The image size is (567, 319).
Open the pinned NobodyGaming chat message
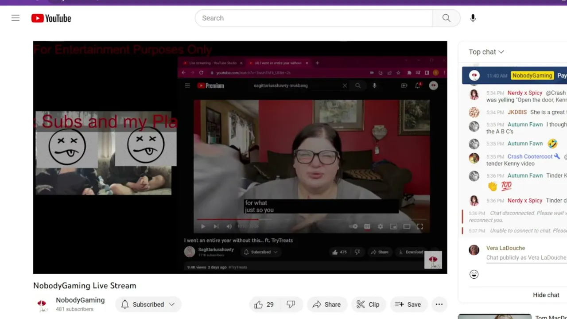coord(514,76)
